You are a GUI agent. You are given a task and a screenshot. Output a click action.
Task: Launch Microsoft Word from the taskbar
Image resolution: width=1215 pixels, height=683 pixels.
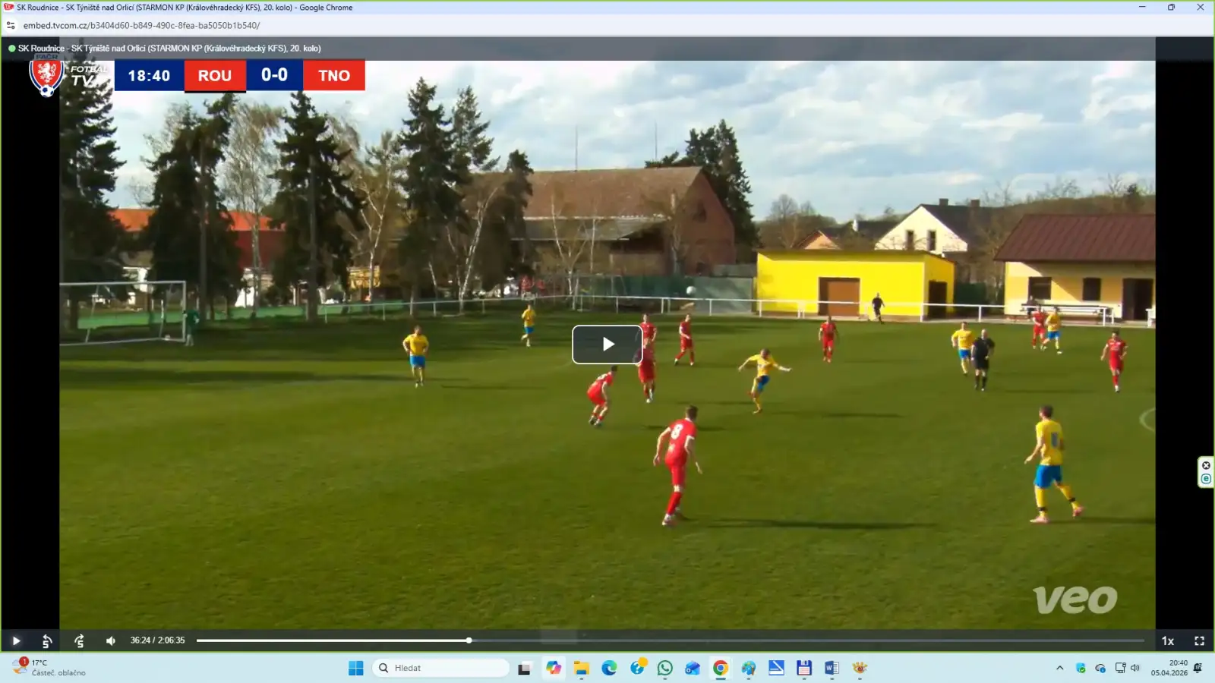[832, 668]
